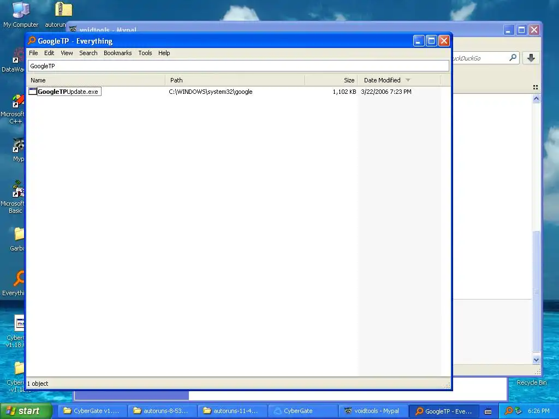Screen dimensions: 559x419
Task: Click the Mypal scrollbar down arrow
Action: point(536,360)
